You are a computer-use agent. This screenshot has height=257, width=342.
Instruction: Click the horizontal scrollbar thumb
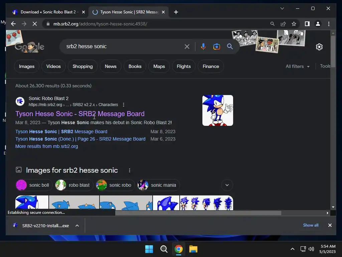point(198,213)
